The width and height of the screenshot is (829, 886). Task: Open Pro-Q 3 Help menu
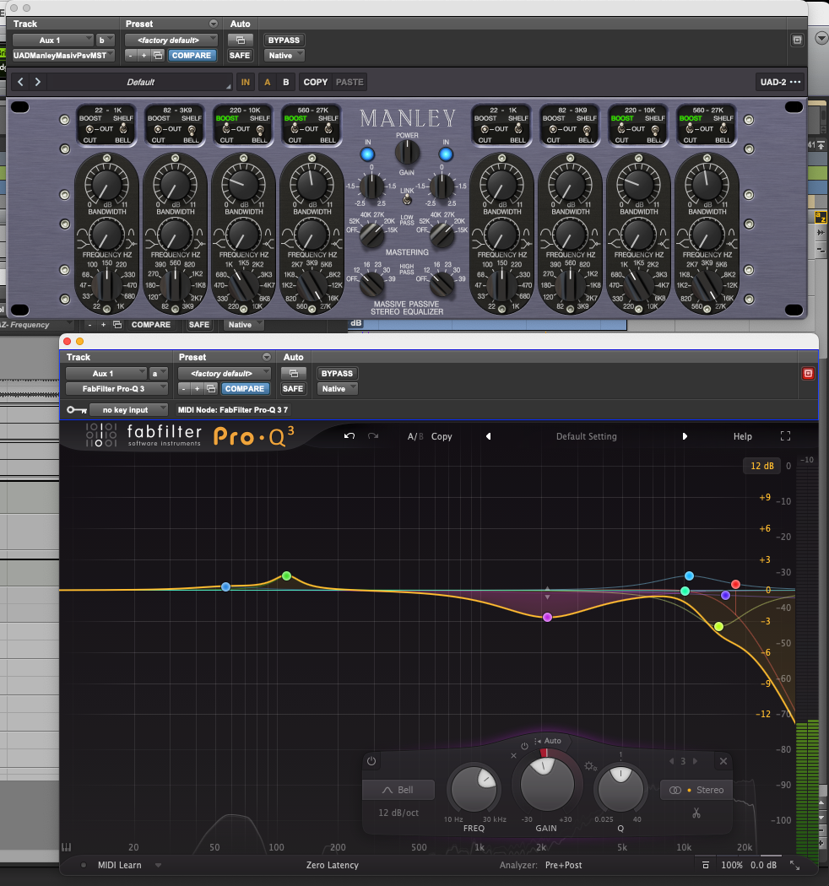[743, 436]
